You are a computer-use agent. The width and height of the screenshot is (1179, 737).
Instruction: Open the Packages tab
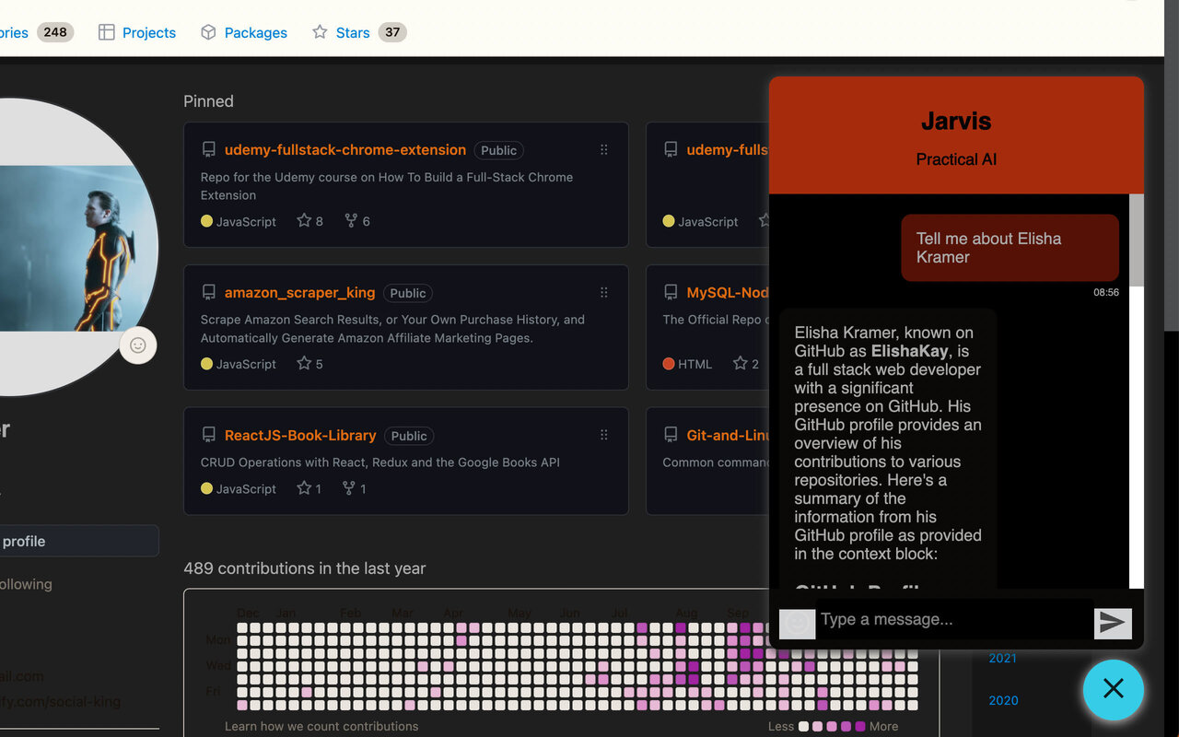(243, 32)
